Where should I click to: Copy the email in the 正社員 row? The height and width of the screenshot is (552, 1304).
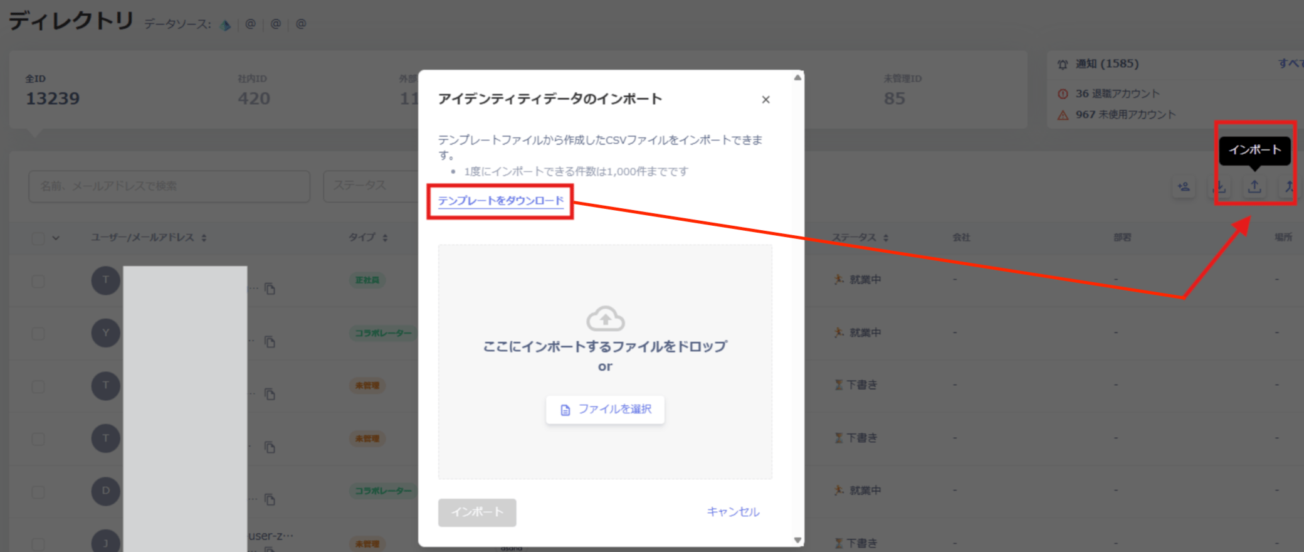(x=270, y=289)
